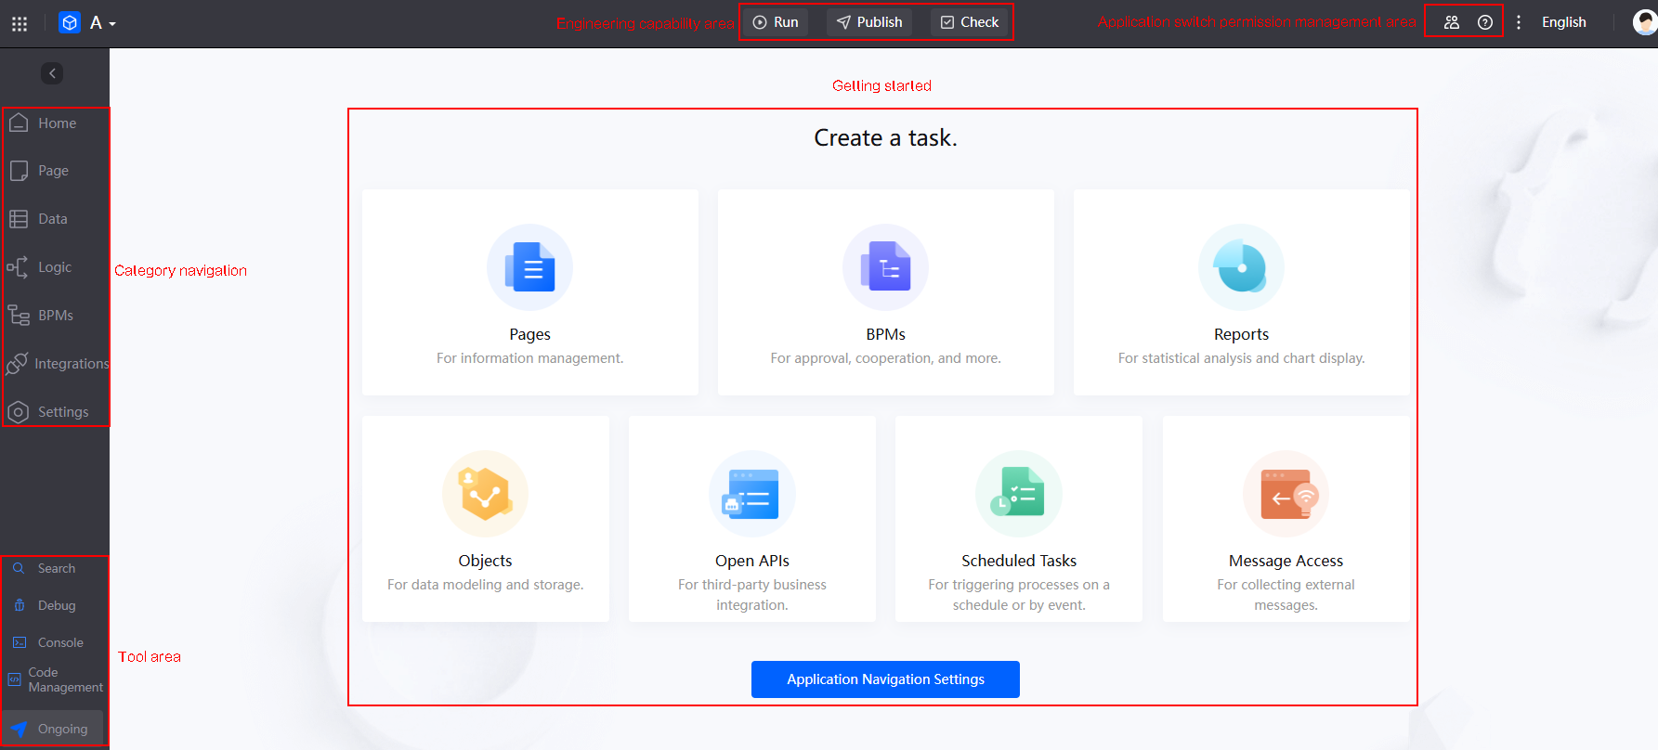This screenshot has height=750, width=1658.
Task: Click 'For data modeling and storage.' text
Action: point(486,585)
